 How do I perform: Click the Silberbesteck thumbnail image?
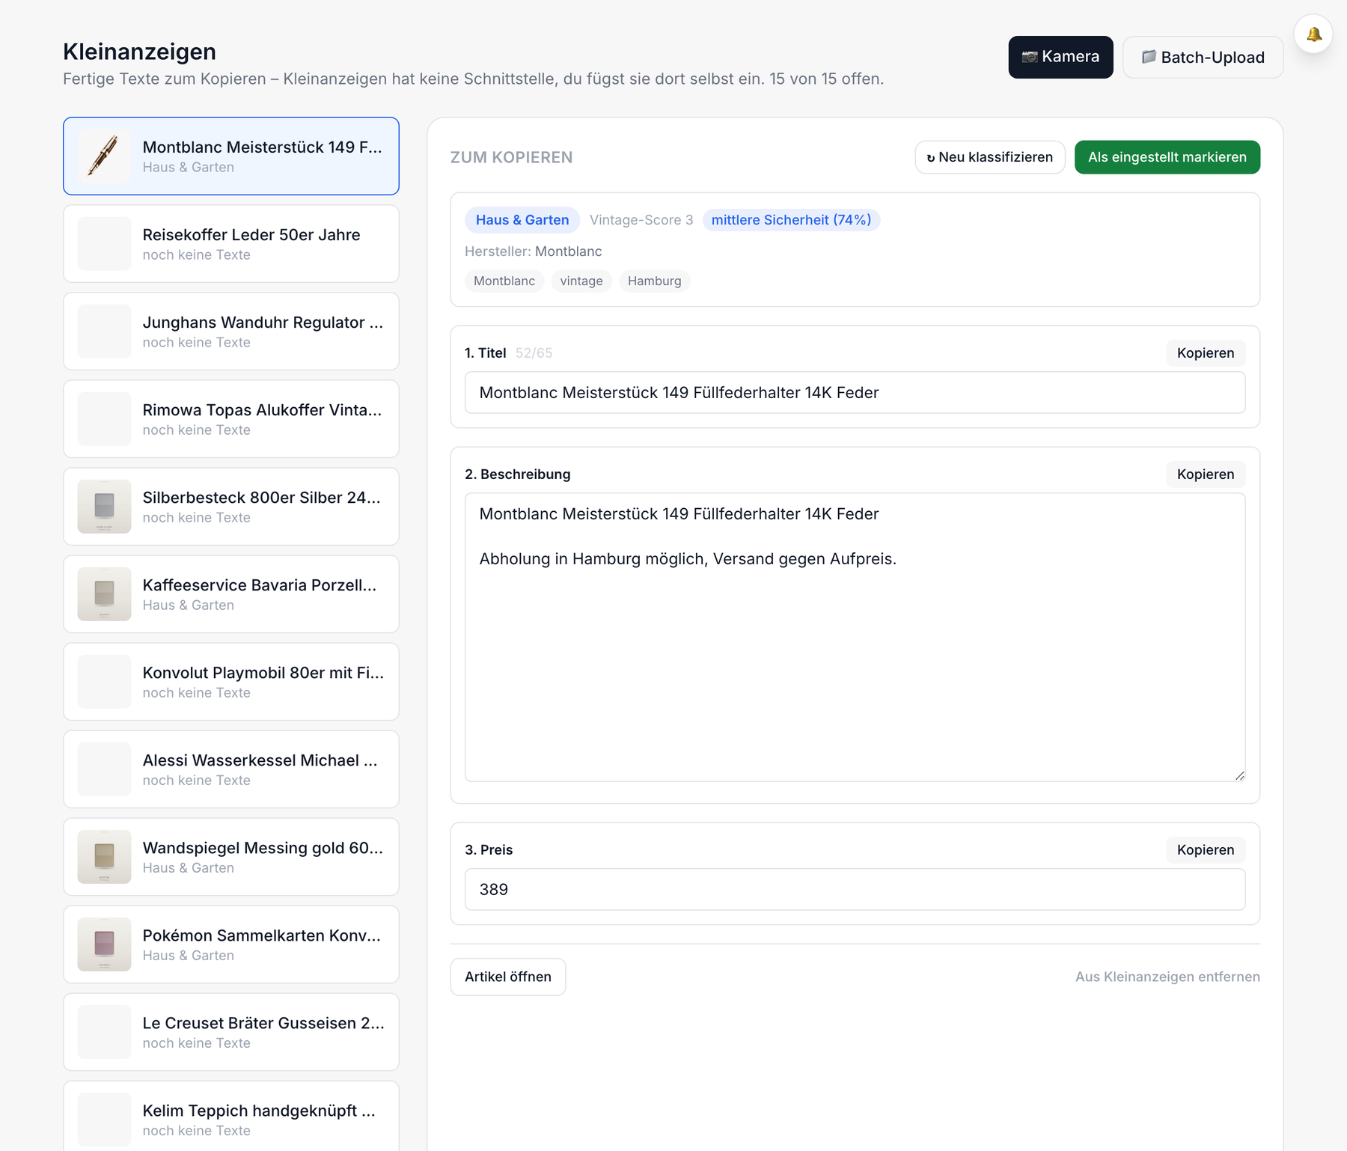(104, 507)
